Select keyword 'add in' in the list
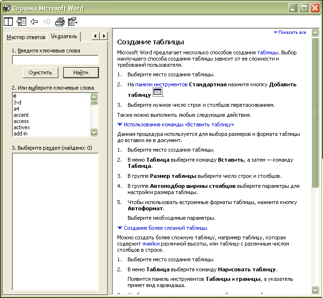Image resolution: width=323 pixels, height=298 pixels. [x=51, y=134]
